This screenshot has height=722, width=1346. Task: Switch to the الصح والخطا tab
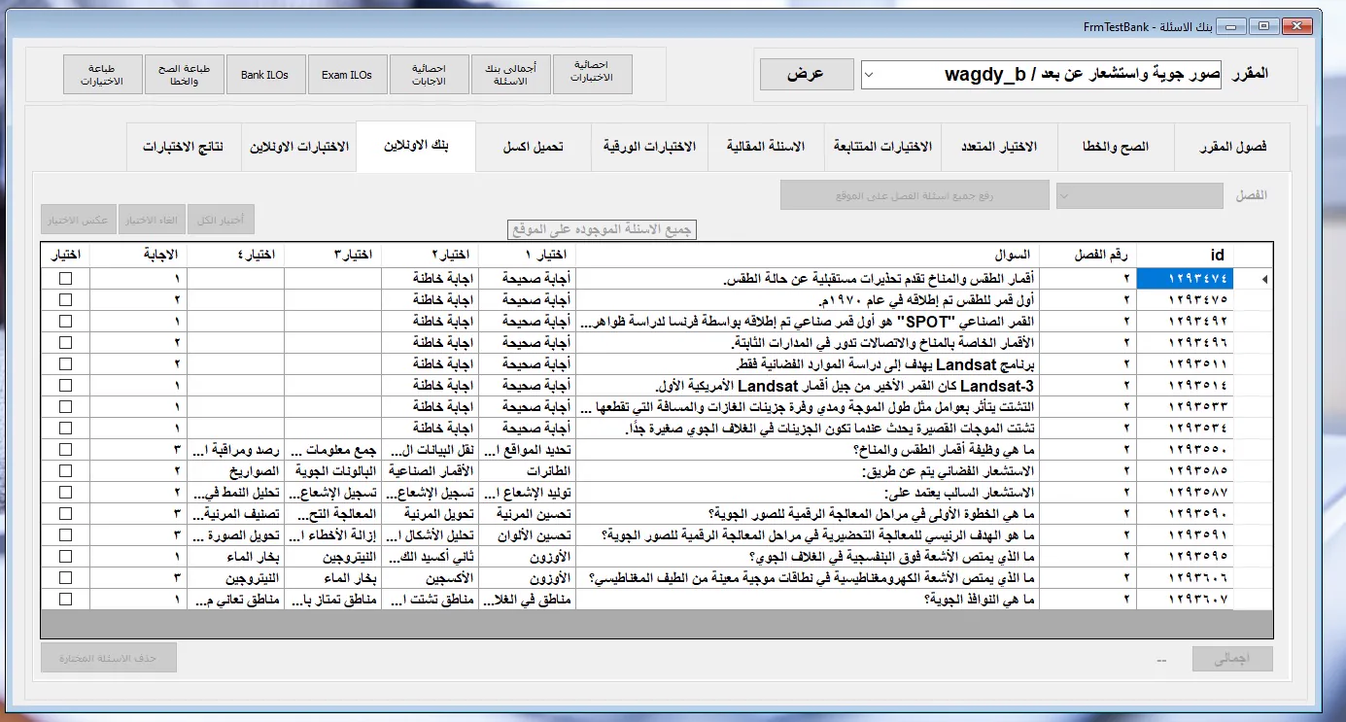[1116, 148]
